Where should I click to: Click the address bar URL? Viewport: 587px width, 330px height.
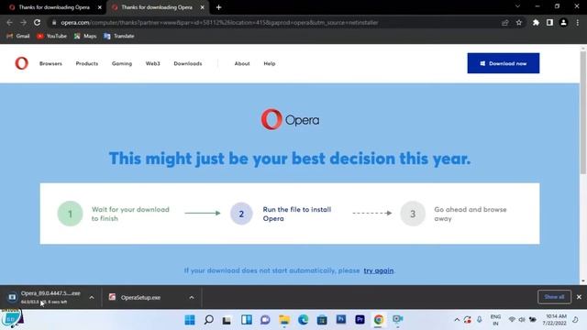219,22
